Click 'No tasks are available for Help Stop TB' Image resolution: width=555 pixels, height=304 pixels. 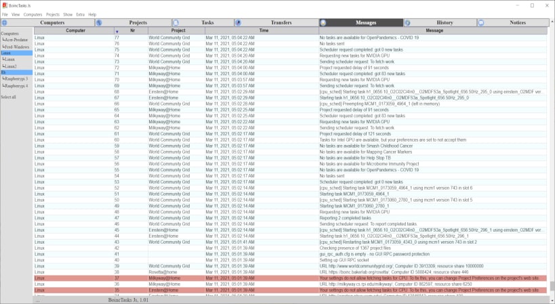355,158
